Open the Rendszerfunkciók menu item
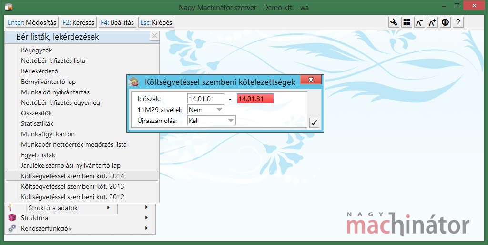The height and width of the screenshot is (245, 488). click(46, 228)
